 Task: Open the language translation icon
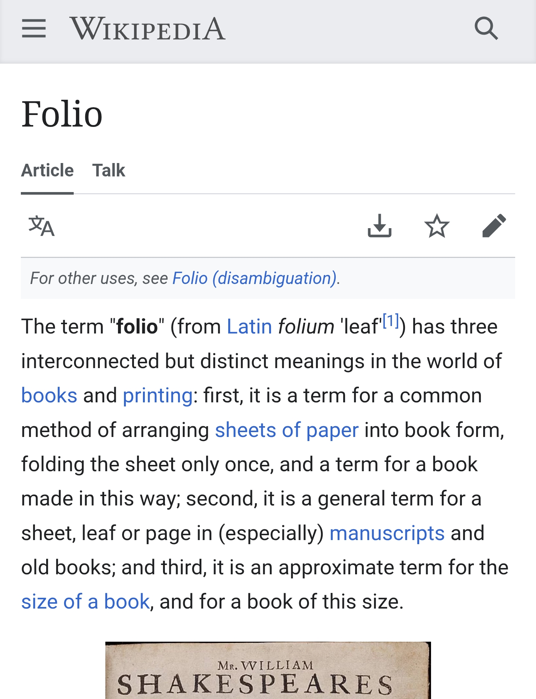(42, 226)
